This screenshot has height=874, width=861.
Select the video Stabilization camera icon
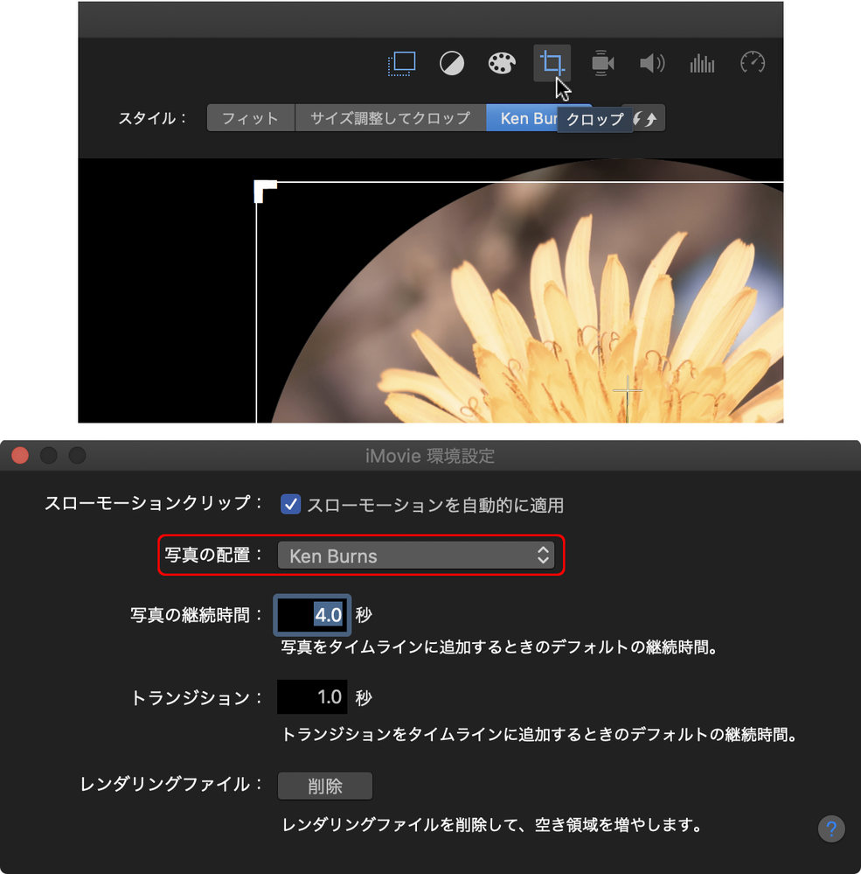tap(601, 62)
